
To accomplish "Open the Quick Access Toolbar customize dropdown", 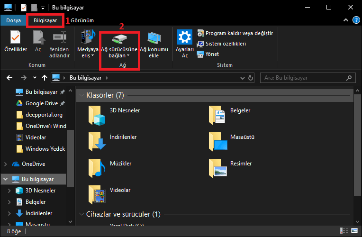I will 43,8.
